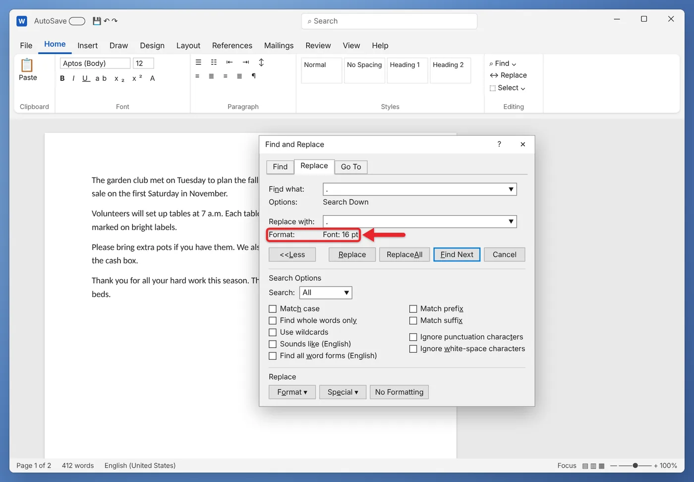Click the Redo arrow icon
Screen dimensions: 694x482
[x=115, y=21]
